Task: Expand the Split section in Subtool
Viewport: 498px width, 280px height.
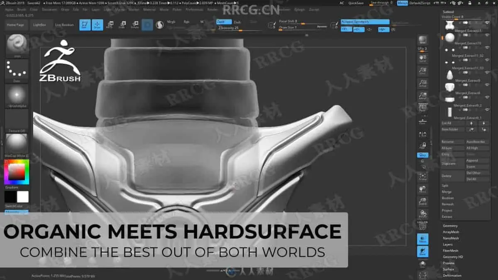Action: tap(445, 185)
